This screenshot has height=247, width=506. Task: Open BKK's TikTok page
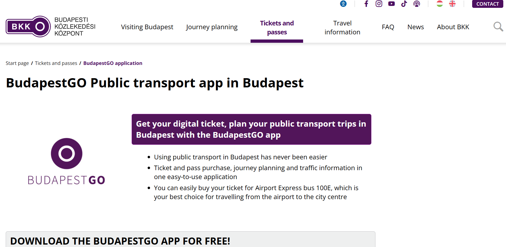[404, 4]
